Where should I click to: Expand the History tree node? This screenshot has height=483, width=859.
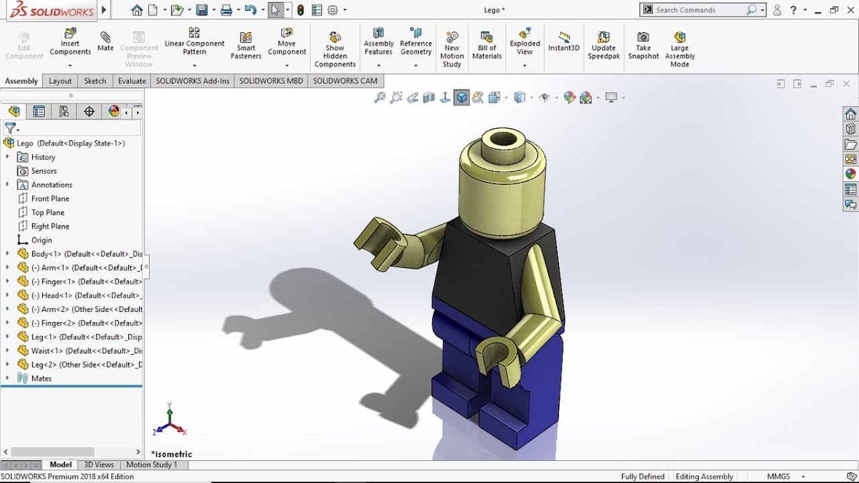point(7,157)
